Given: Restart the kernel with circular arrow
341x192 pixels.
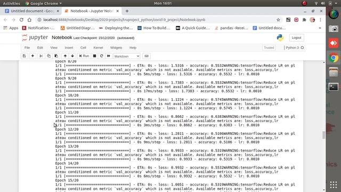Looking at the screenshot, I should coord(101,56).
